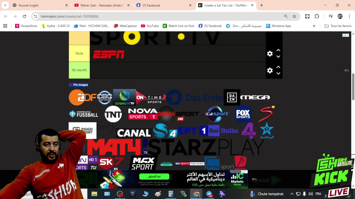Open the Chrome profile avatar

coord(340,16)
